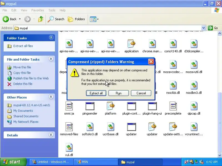
Task: Select the ucrtbase.dll file icon
Action: coord(110,127)
